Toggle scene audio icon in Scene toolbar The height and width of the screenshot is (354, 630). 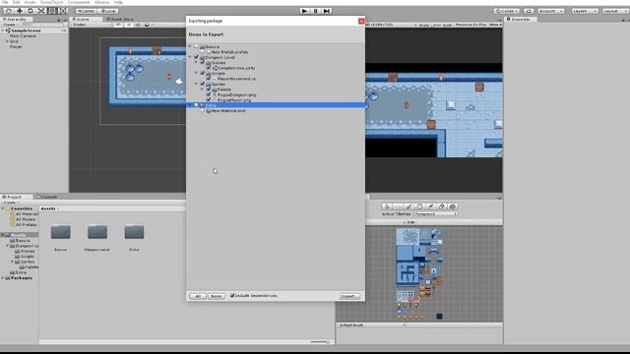138,25
